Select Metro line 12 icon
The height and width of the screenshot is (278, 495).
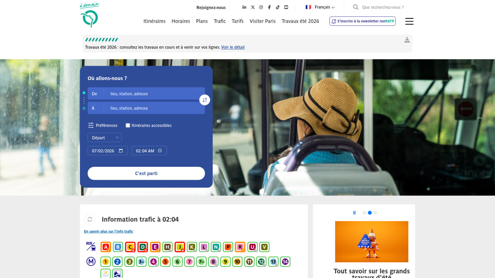click(x=261, y=262)
